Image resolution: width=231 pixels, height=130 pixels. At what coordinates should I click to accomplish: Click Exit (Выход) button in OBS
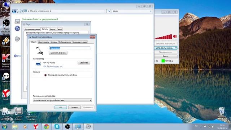point(166,56)
